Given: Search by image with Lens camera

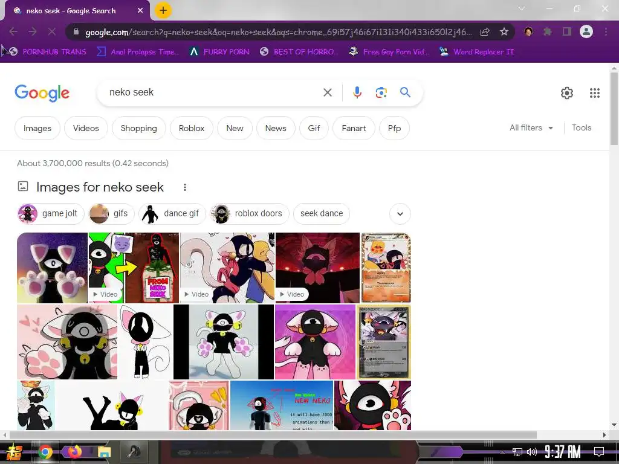Looking at the screenshot, I should pyautogui.click(x=381, y=92).
